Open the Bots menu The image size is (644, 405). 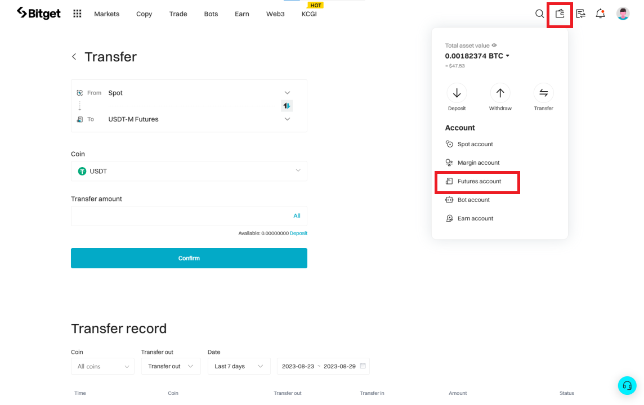(x=211, y=14)
